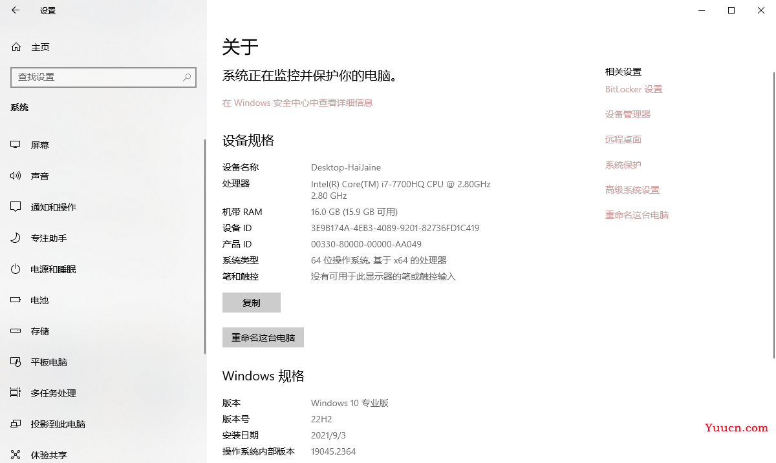Viewport: 776px width, 463px height.
Task: Click the 存储 storage icon
Action: 16,331
